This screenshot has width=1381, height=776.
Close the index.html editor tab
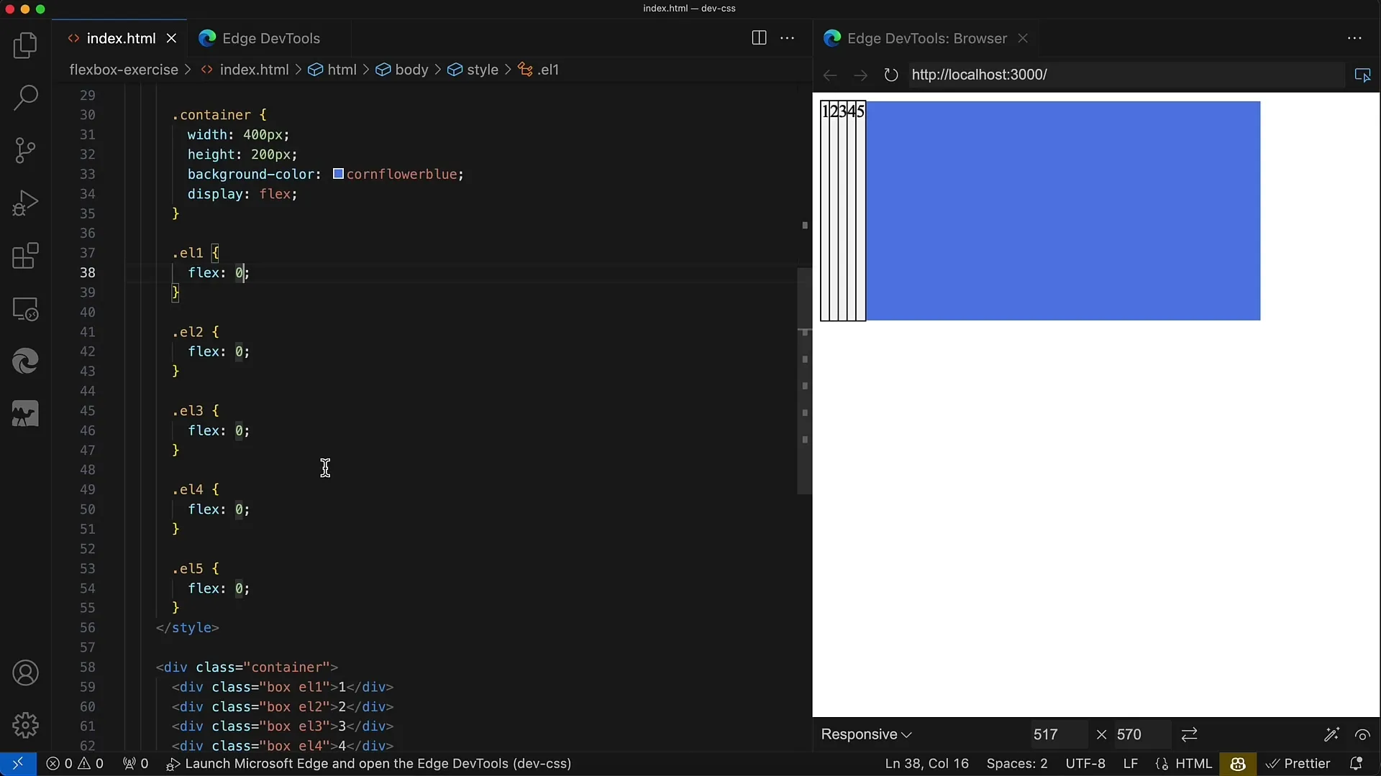(x=171, y=38)
